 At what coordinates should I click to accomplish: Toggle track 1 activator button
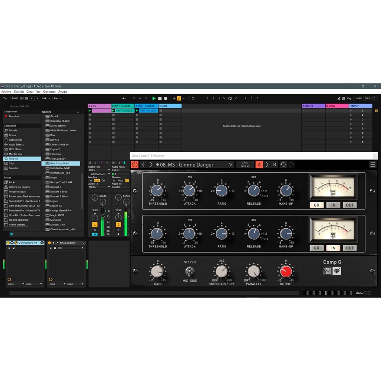(95, 224)
